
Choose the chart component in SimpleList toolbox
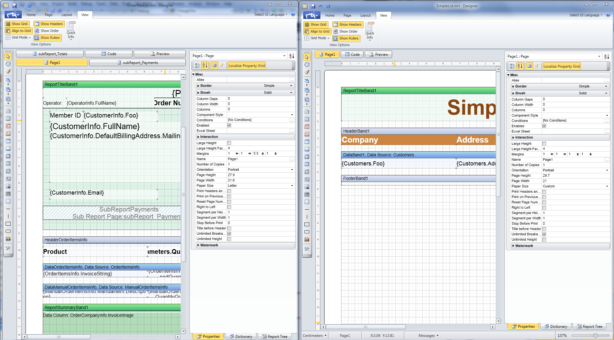point(307,239)
